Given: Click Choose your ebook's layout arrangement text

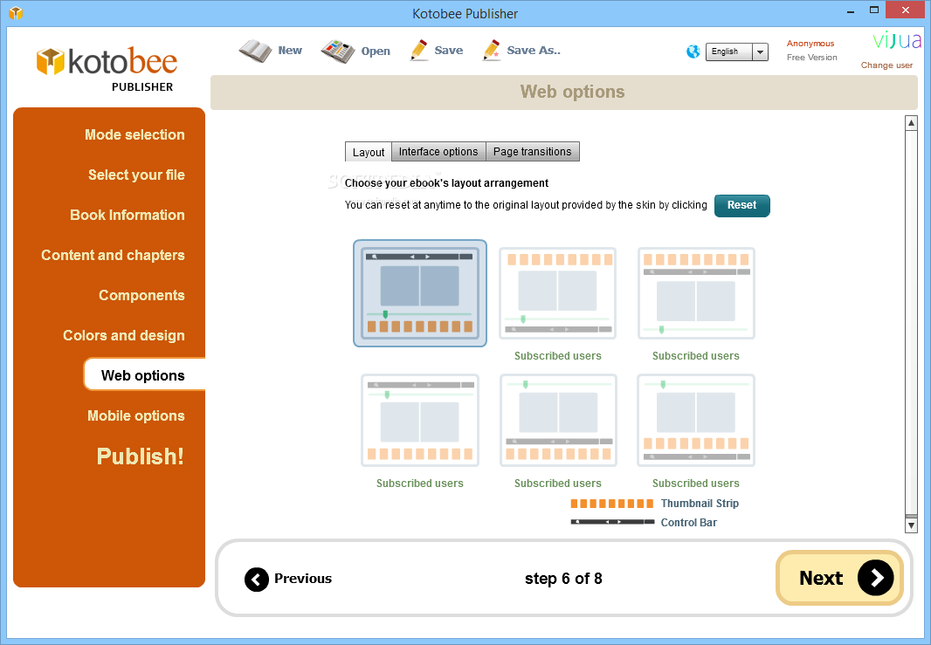Looking at the screenshot, I should [446, 183].
